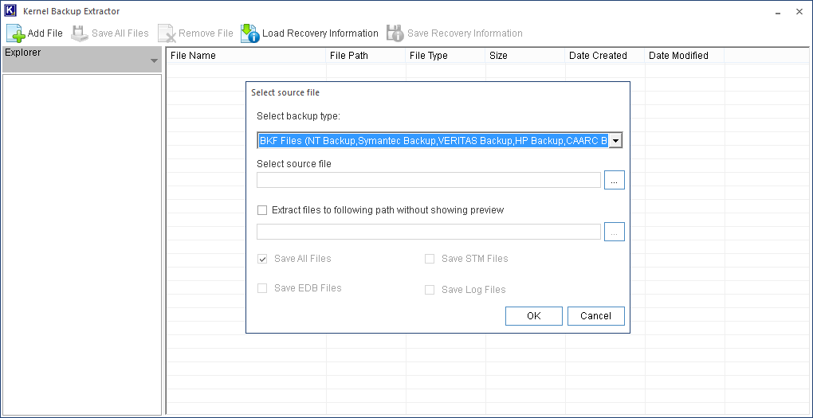Open the backup type dropdown arrow
The height and width of the screenshot is (418, 813).
tap(615, 140)
